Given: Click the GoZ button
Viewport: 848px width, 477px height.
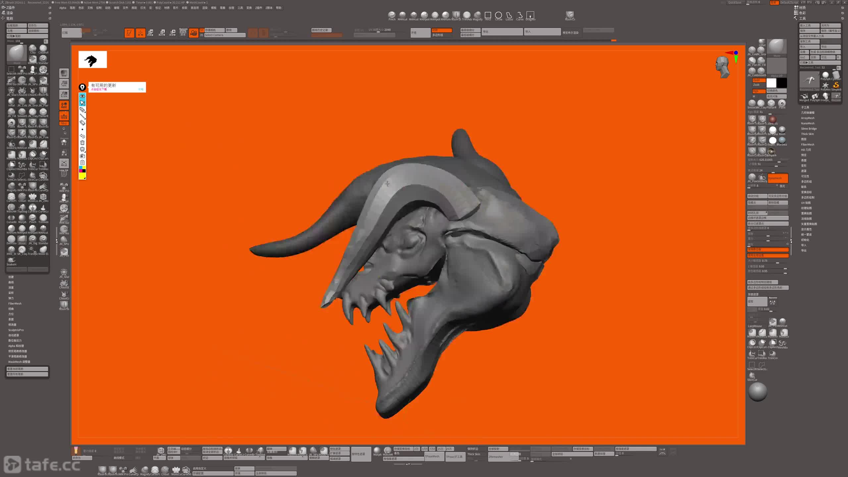Looking at the screenshot, I should pyautogui.click(x=804, y=57).
